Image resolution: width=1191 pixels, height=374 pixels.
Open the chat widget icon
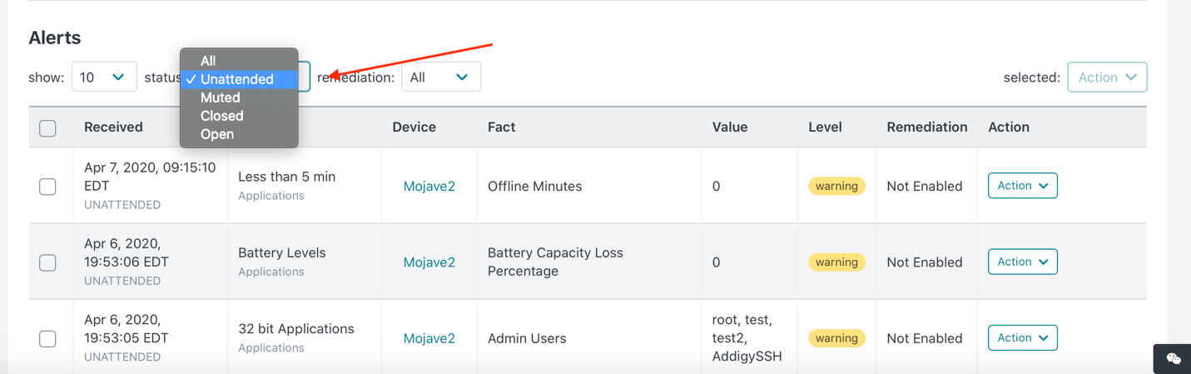click(x=1173, y=358)
